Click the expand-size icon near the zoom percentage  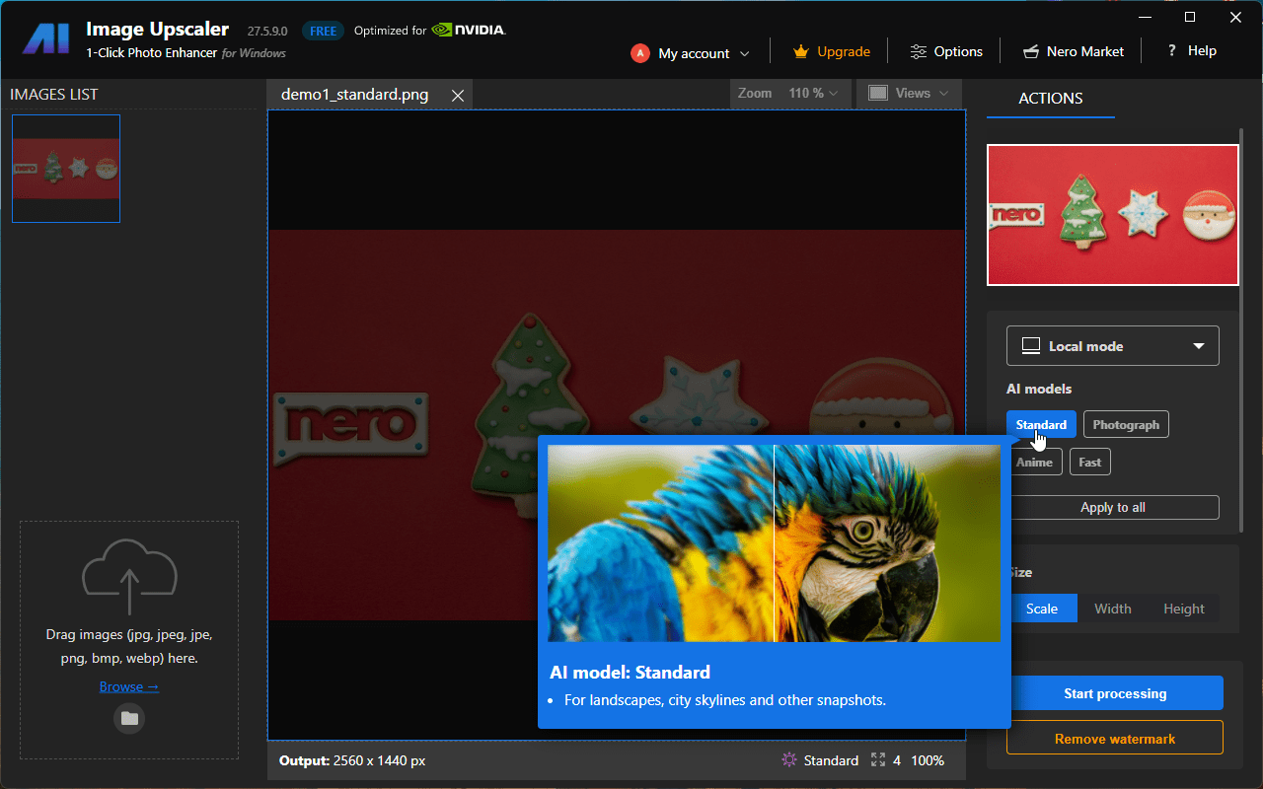point(878,759)
